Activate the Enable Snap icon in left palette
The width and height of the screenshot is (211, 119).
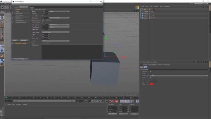[2, 56]
